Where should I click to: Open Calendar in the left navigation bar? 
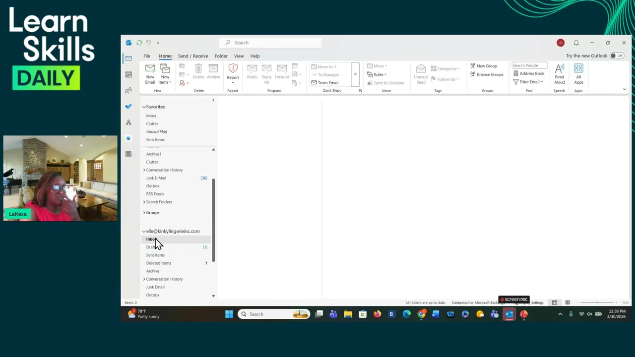click(x=128, y=74)
